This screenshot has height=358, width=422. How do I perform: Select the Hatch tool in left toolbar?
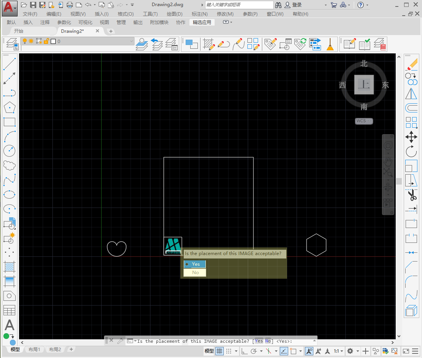click(9, 266)
